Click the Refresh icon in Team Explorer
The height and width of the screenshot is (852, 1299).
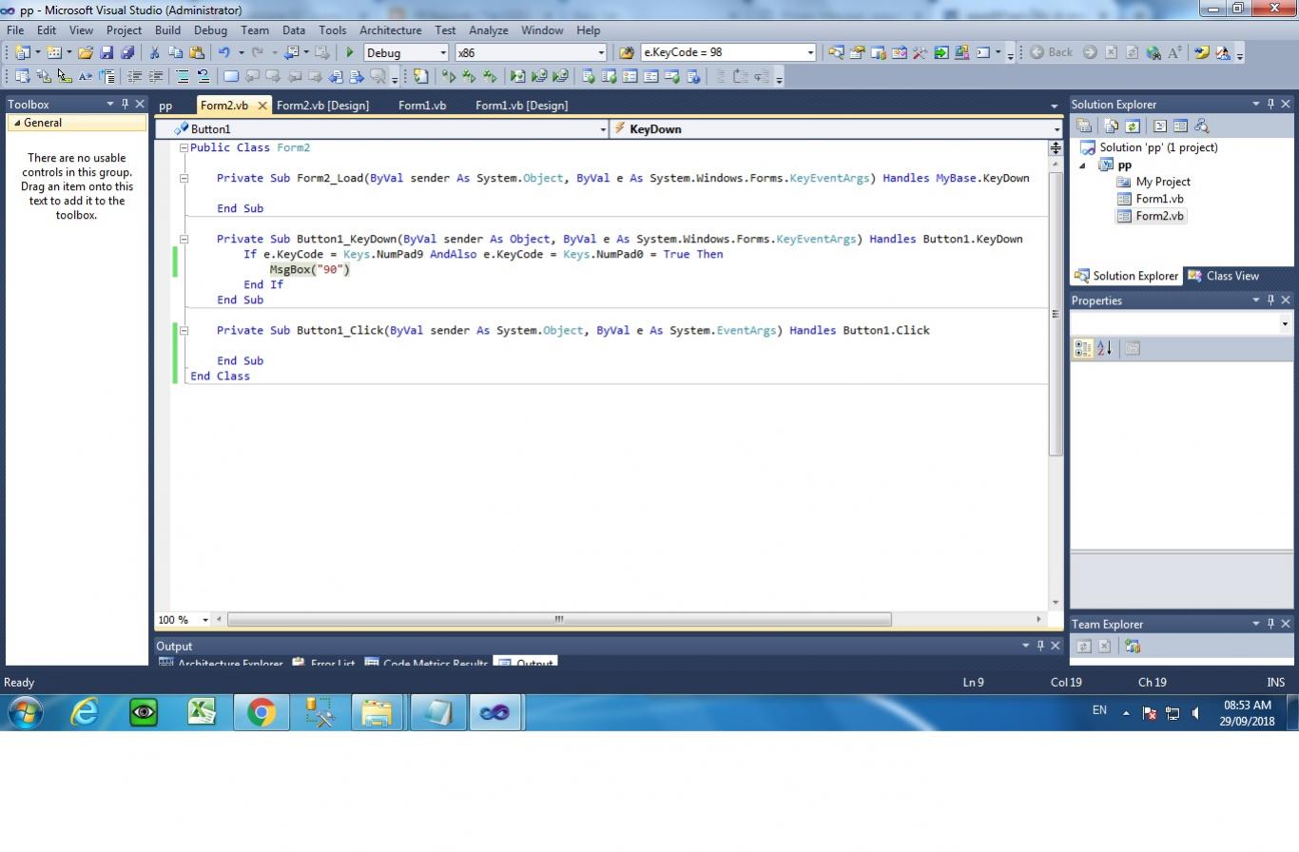(x=1083, y=647)
